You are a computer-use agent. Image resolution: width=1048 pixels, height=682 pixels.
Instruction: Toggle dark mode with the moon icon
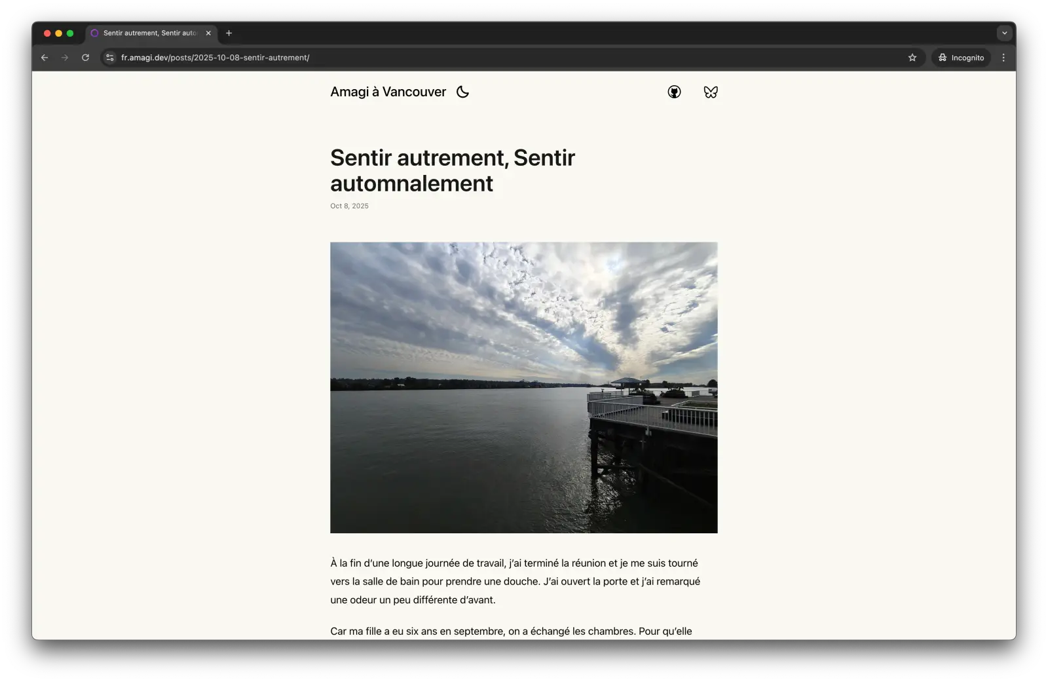[x=462, y=92]
